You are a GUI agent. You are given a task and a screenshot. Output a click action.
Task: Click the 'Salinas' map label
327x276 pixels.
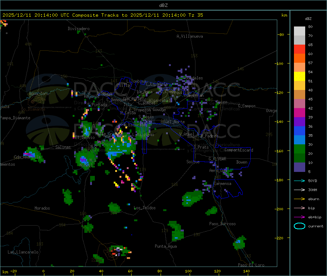pyautogui.click(x=63, y=147)
